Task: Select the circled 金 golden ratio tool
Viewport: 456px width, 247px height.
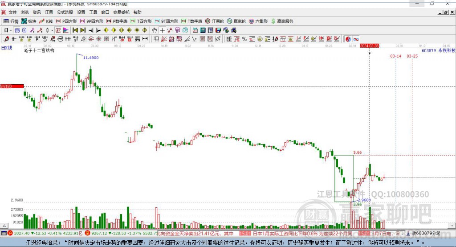Action: pyautogui.click(x=260, y=39)
